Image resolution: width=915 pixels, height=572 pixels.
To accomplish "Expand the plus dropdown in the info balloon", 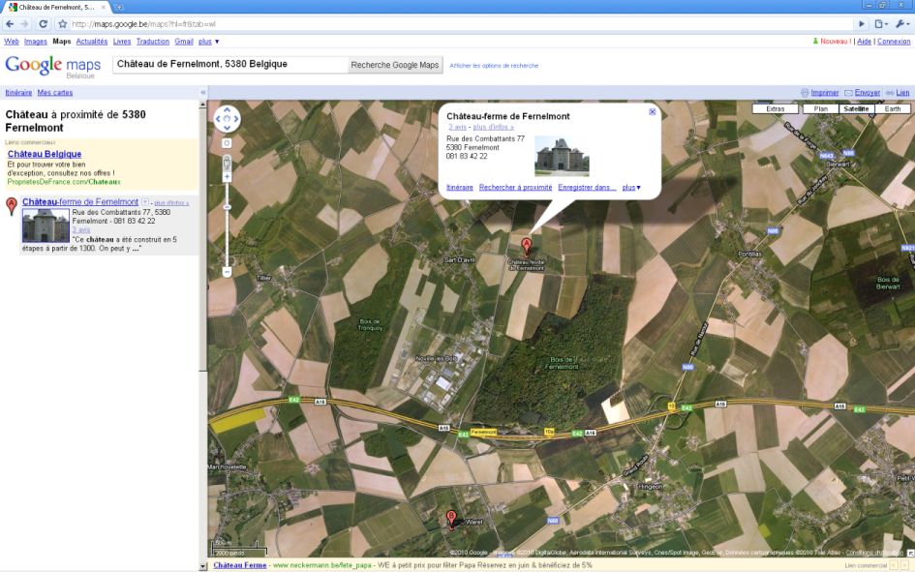I will click(631, 187).
